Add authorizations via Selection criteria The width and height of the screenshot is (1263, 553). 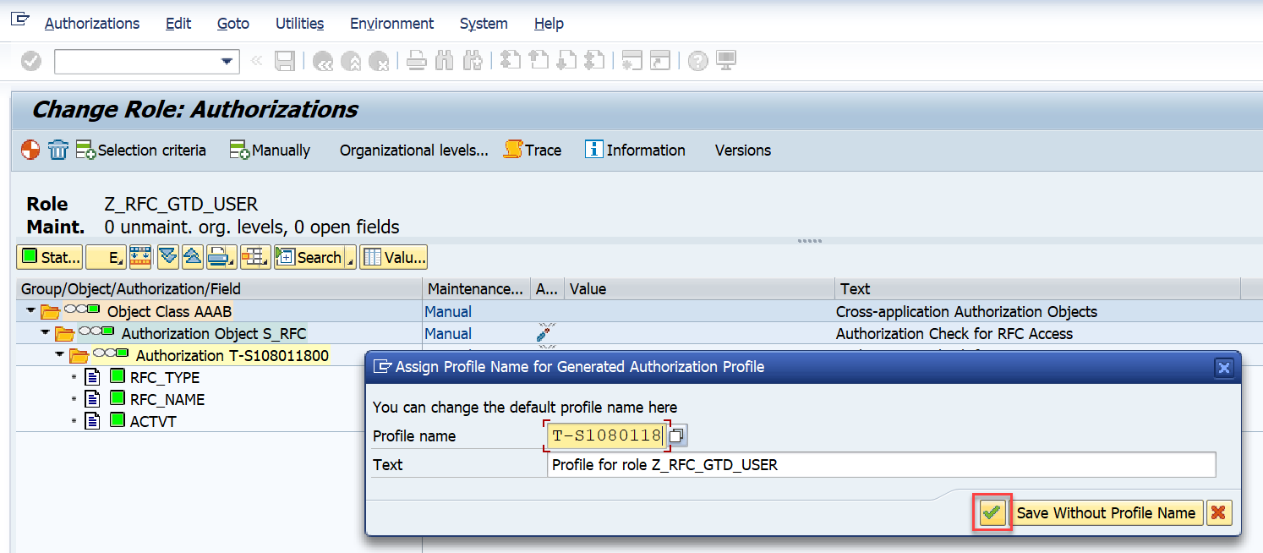click(x=141, y=150)
